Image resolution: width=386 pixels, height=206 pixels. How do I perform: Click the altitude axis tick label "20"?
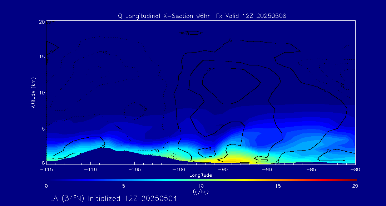[41, 22]
